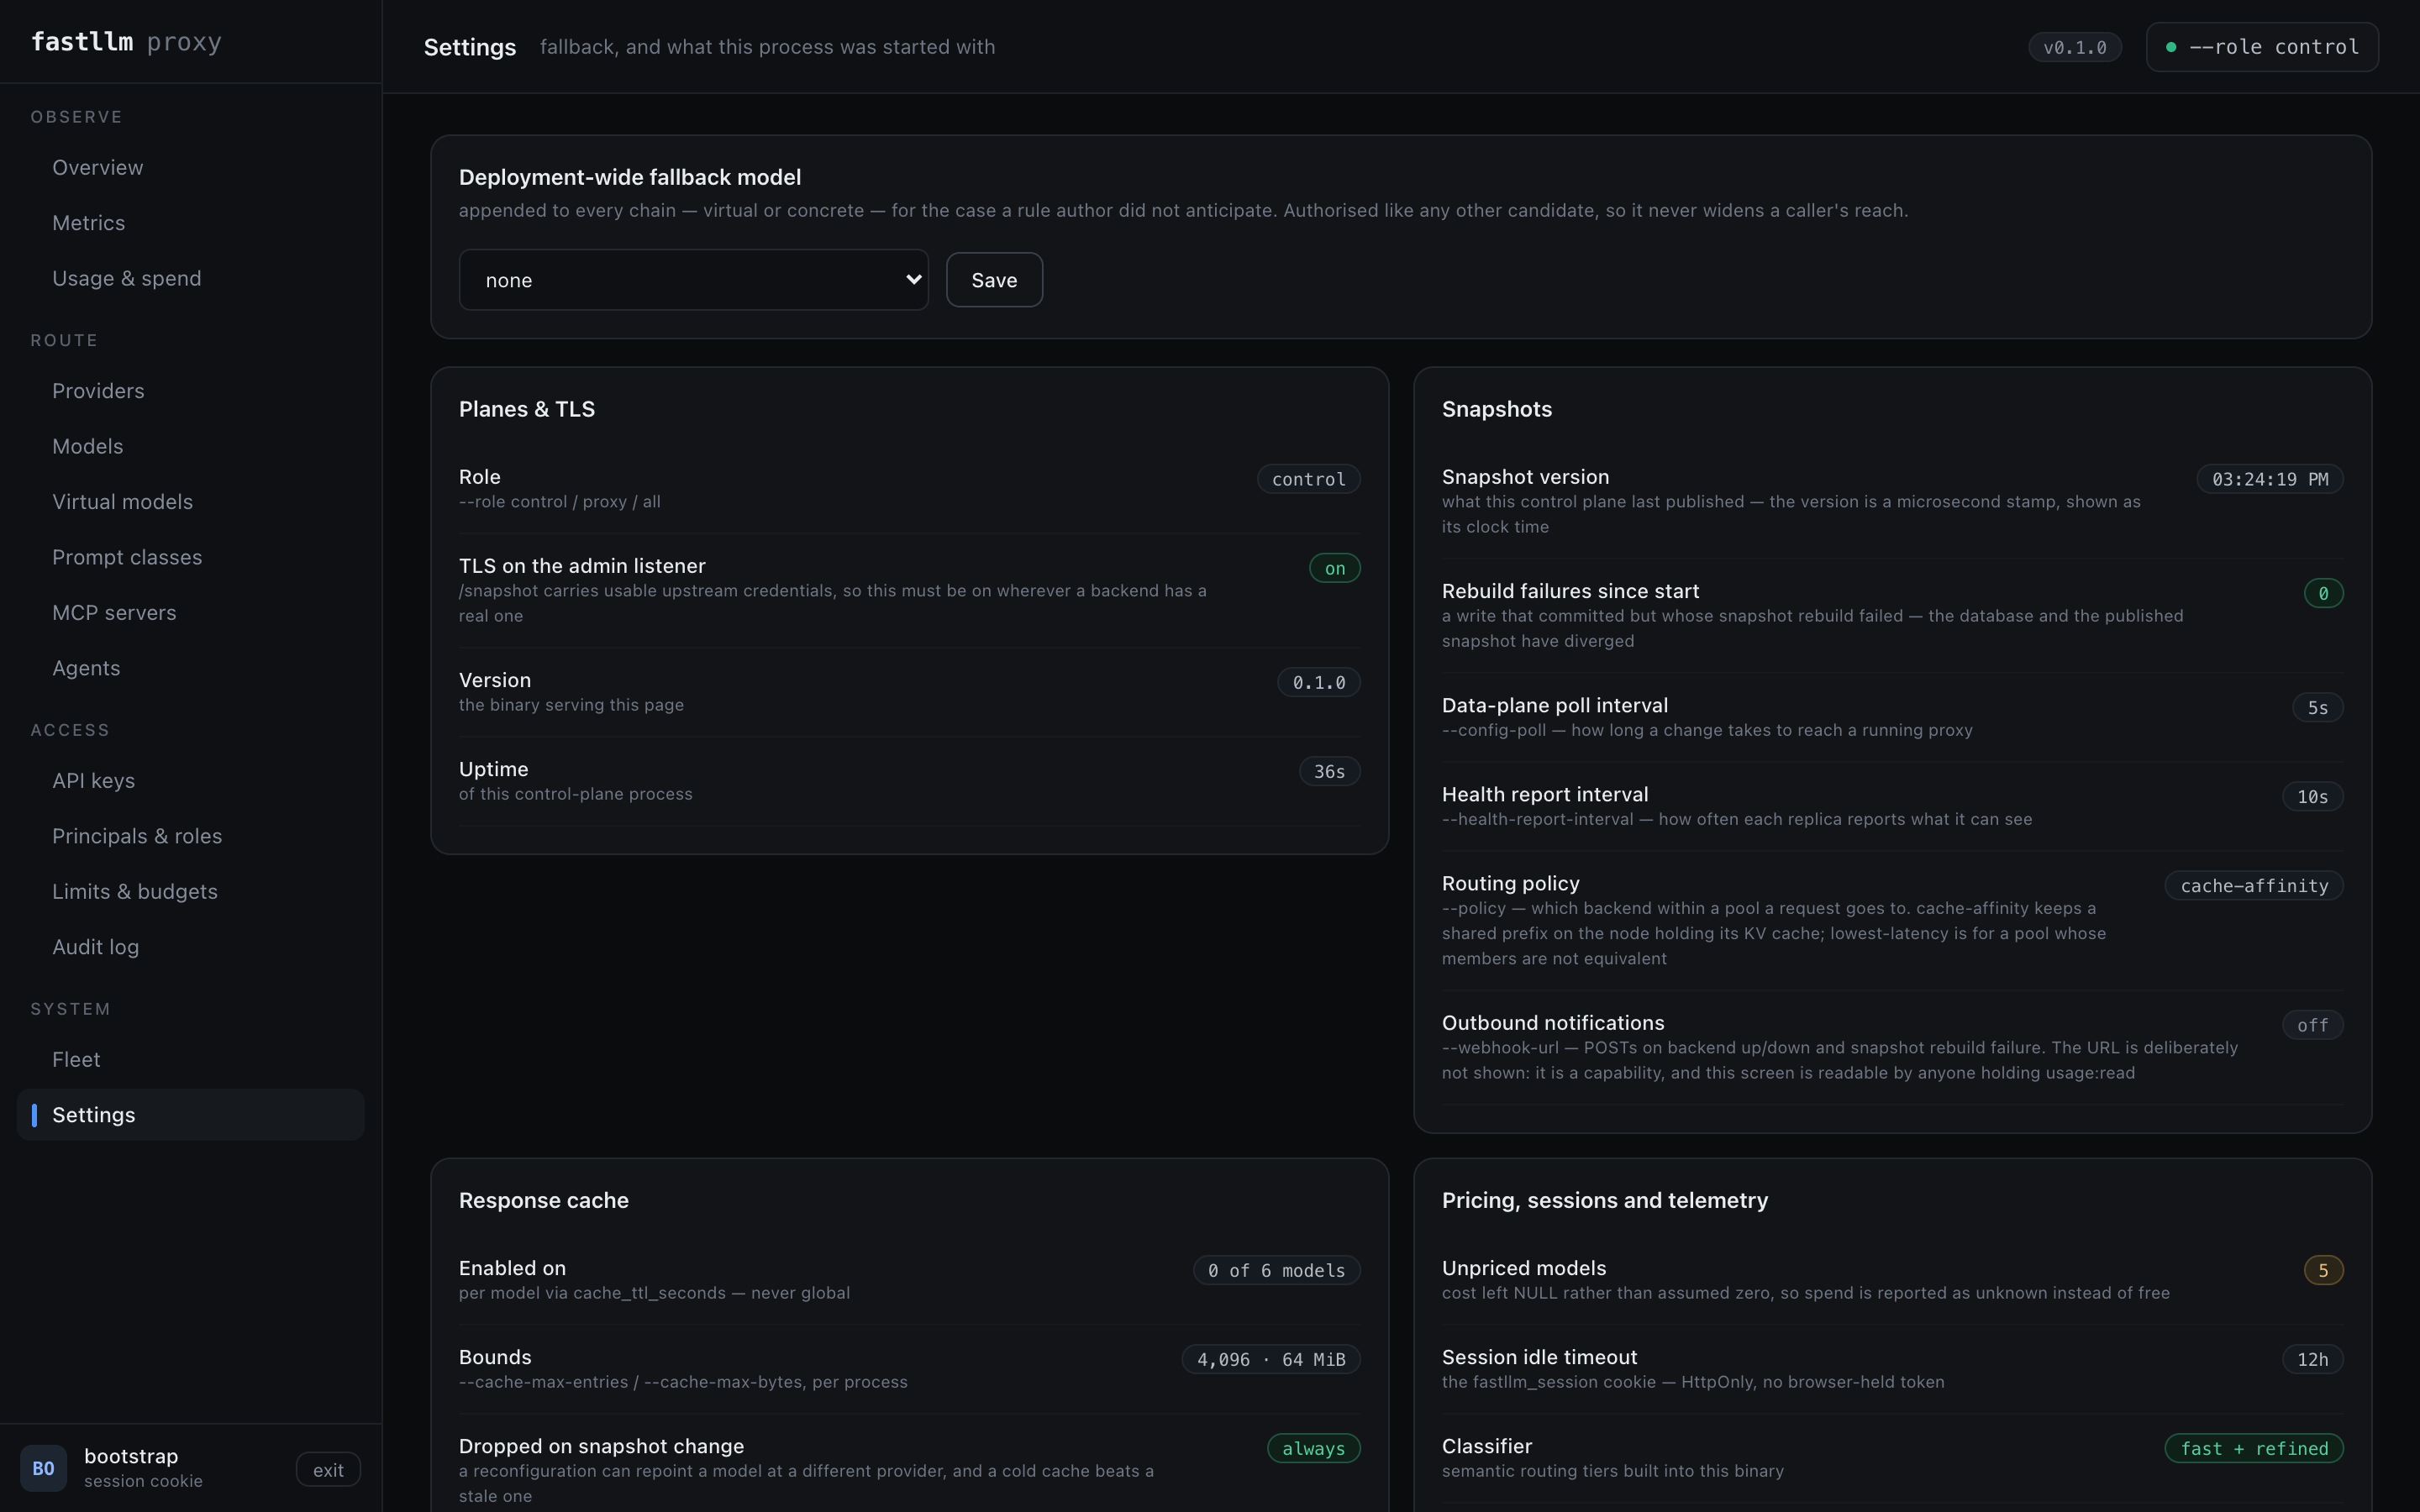Viewport: 2420px width, 1512px height.
Task: View the Audit log
Action: 190,947
